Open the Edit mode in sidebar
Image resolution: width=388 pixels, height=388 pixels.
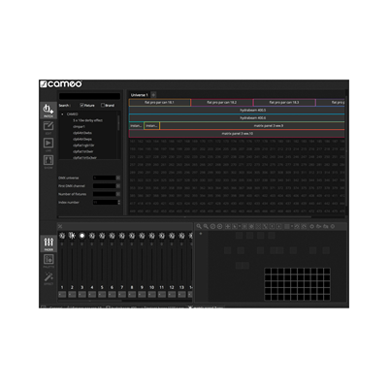48,127
